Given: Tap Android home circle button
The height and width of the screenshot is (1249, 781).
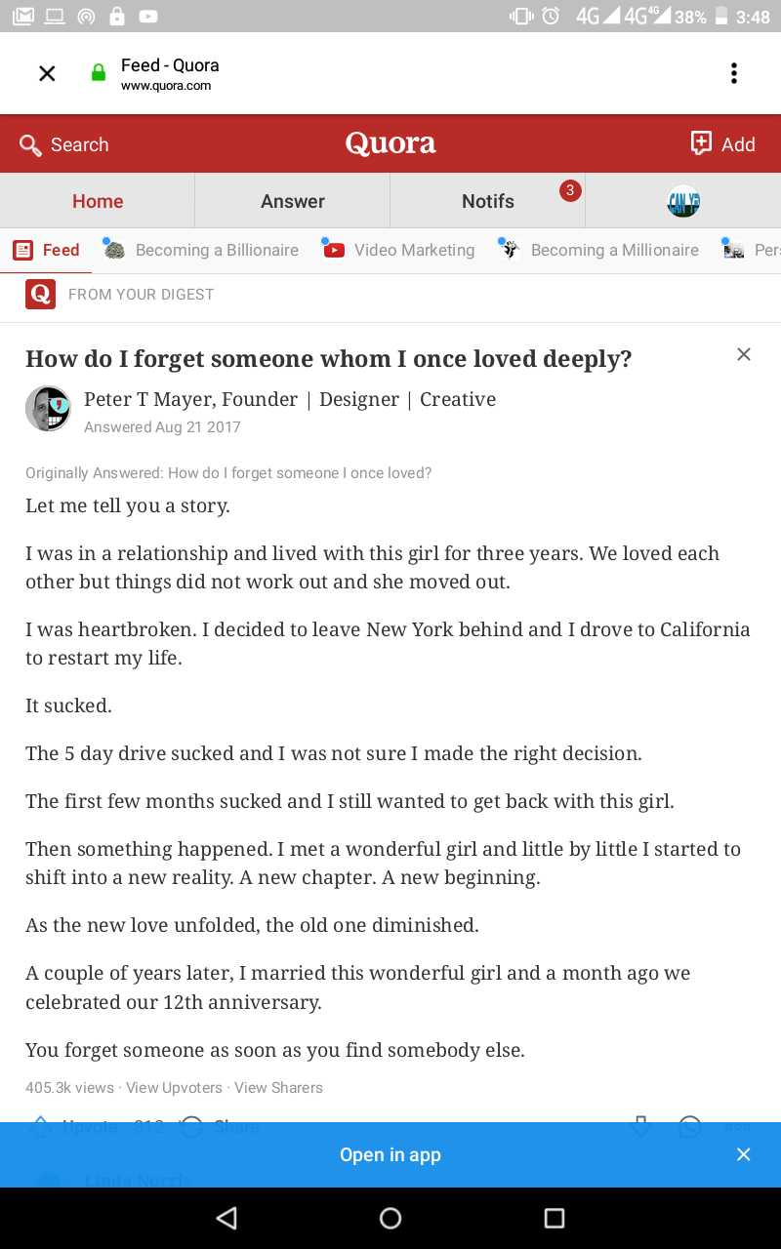Looking at the screenshot, I should 390,1218.
